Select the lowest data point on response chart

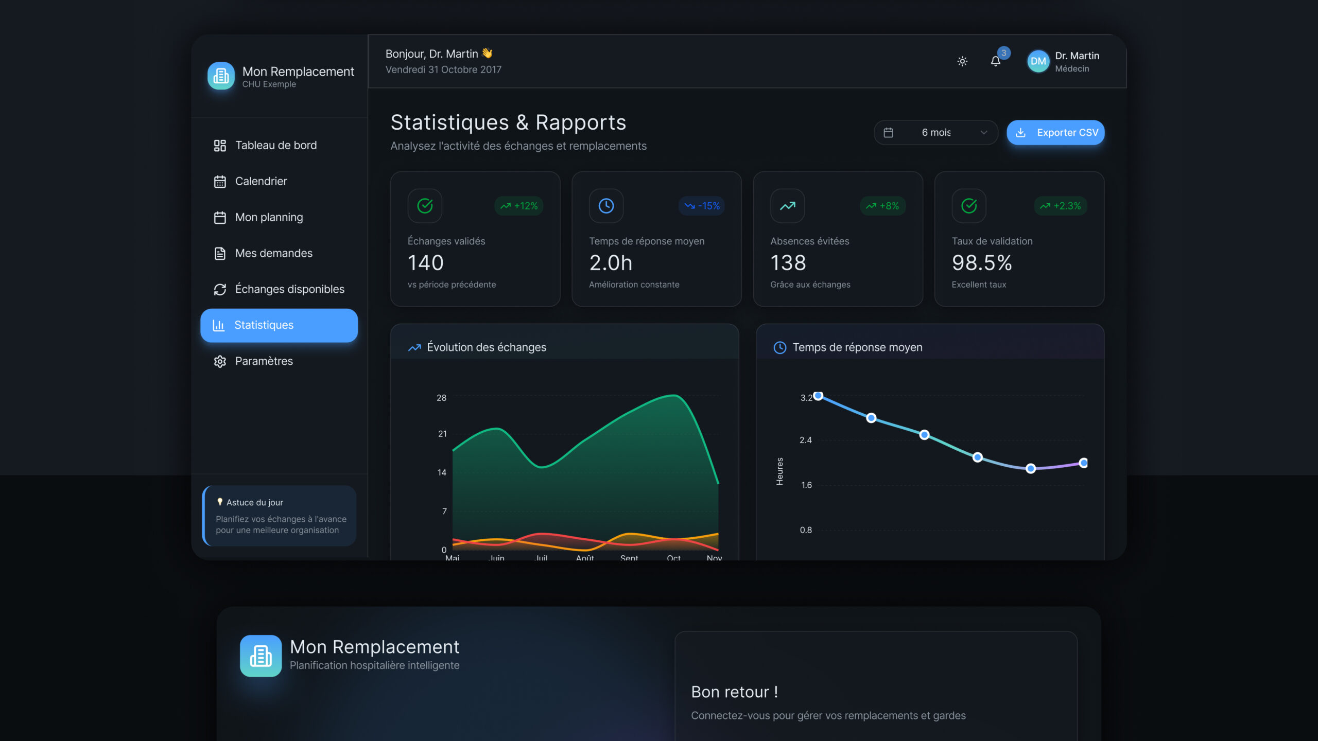(x=1030, y=468)
